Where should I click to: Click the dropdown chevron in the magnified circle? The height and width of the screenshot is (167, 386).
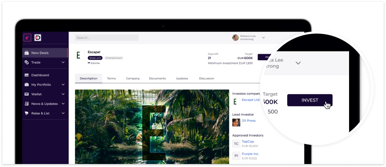point(298,63)
